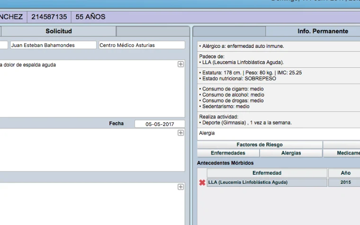360x225 pixels.
Task: Click the Año column header
Action: pyautogui.click(x=344, y=173)
